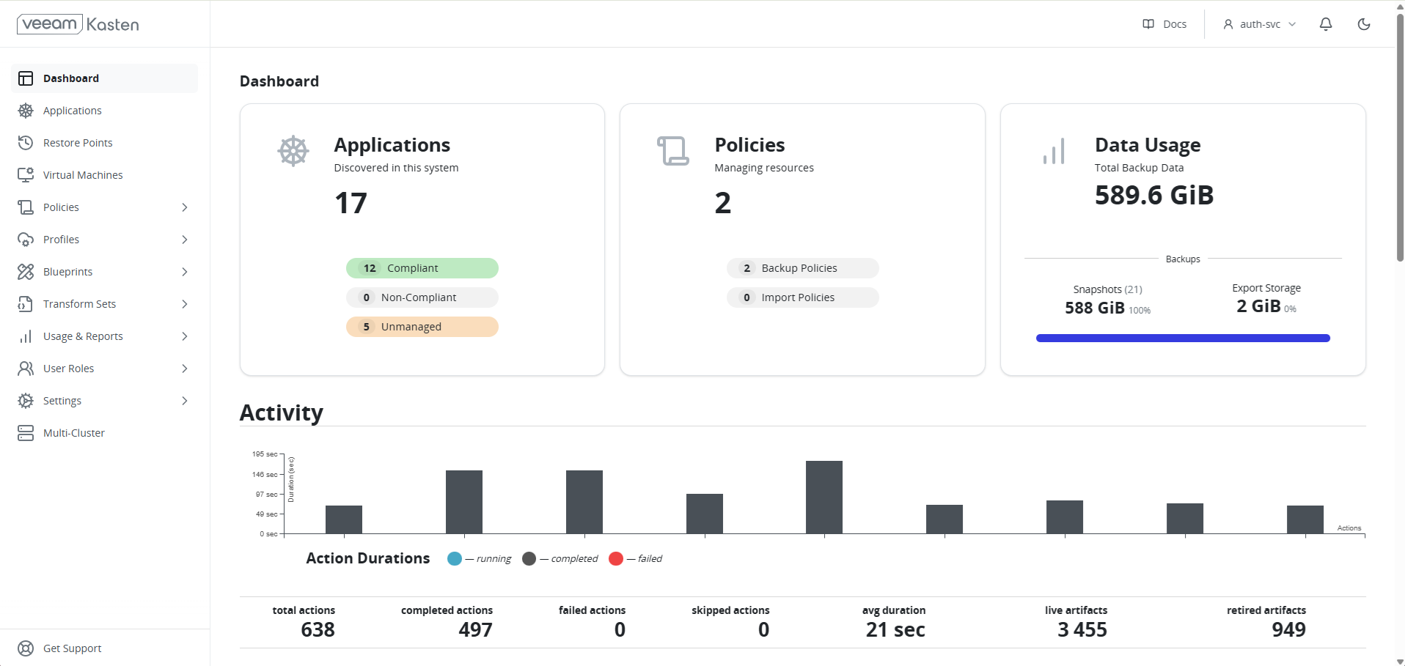
Task: Toggle dark mode with the moon icon
Action: 1363,24
